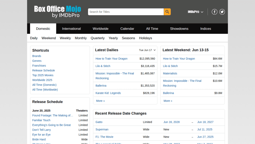Open the All Time (Domestic) link

(x=44, y=85)
